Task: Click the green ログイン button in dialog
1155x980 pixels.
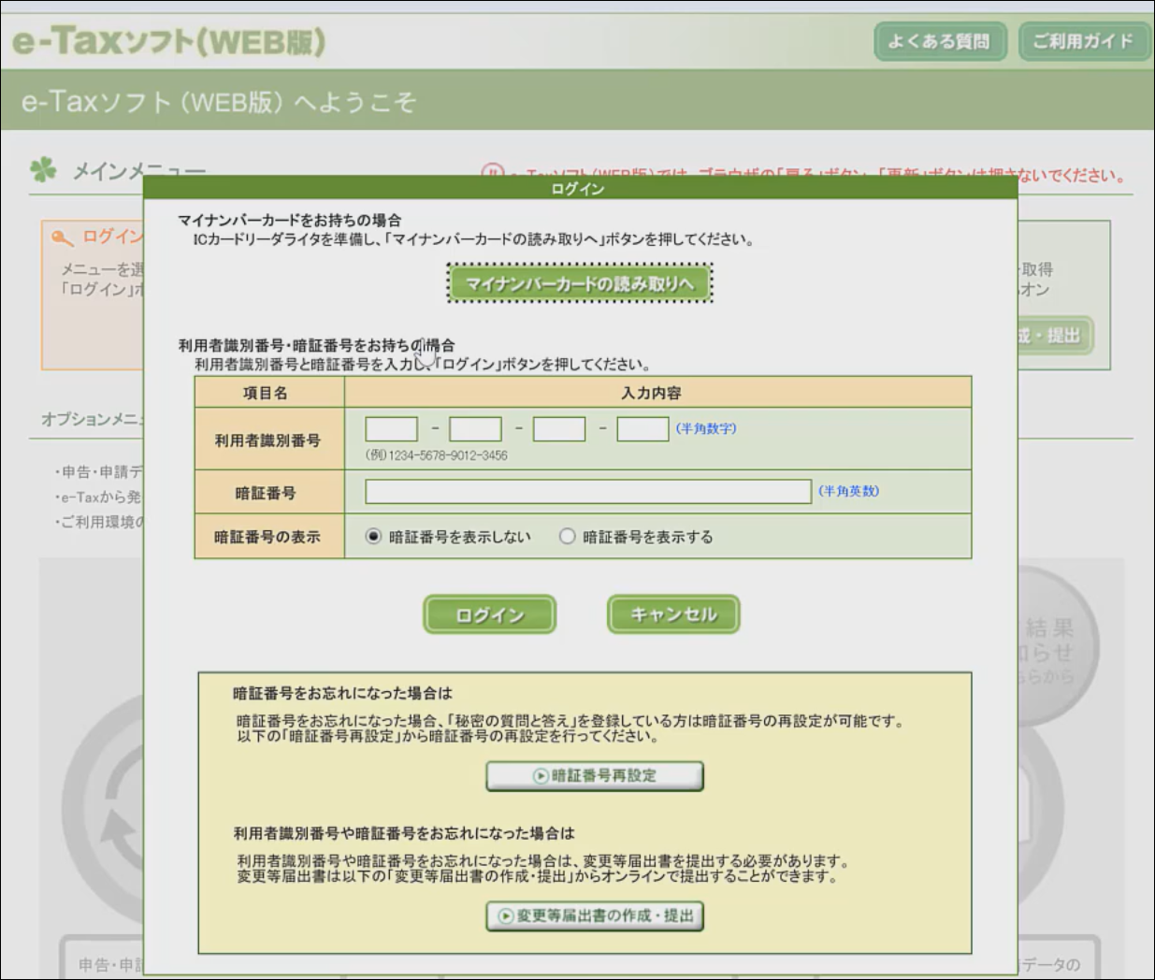Action: click(490, 615)
